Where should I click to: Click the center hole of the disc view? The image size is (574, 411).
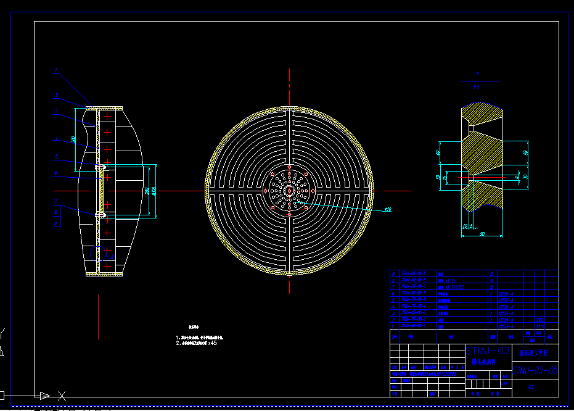[289, 191]
